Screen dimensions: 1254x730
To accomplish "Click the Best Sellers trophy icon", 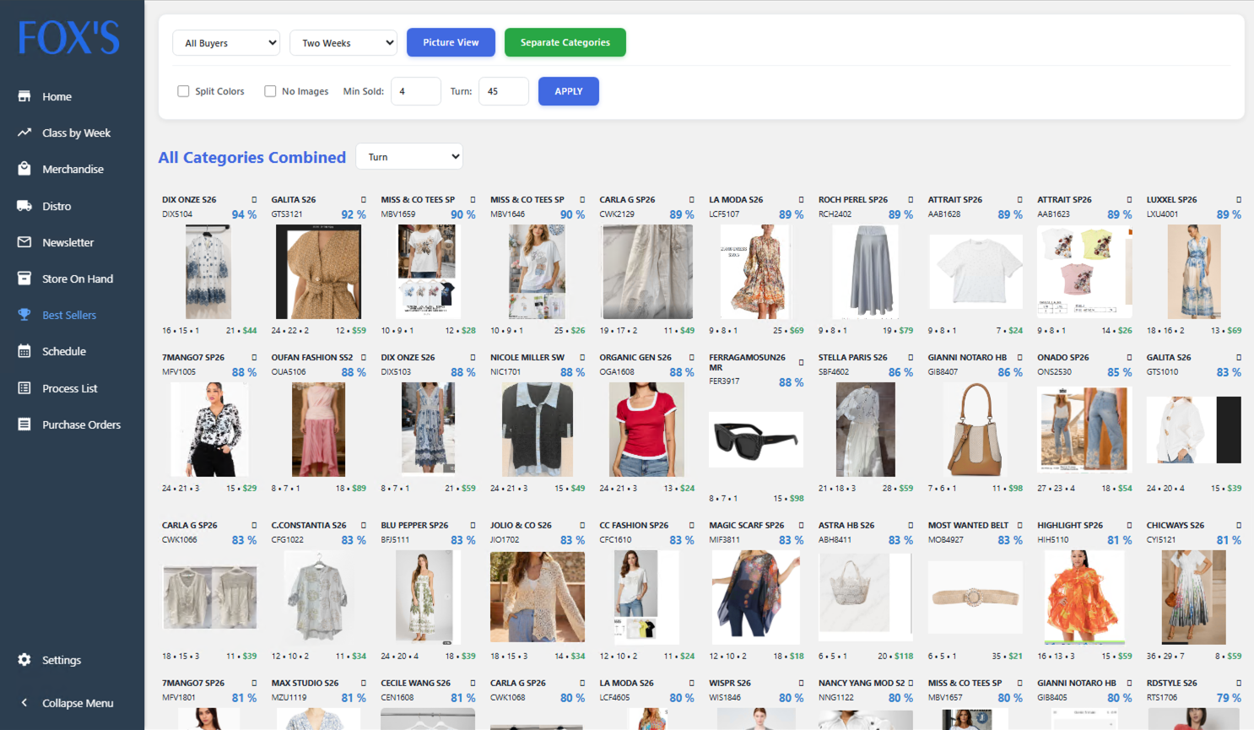I will pos(24,315).
